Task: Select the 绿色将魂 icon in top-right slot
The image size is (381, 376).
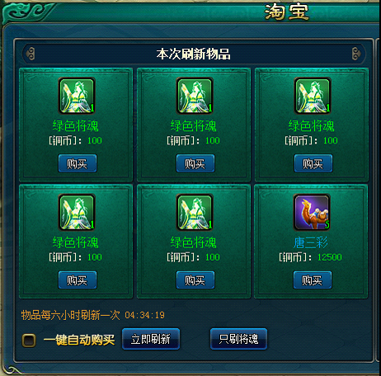Action: click(x=313, y=96)
